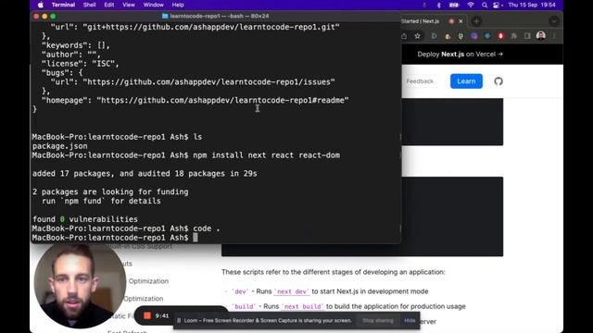The image size is (593, 333).
Task: Open the tab search dropdown in browser
Action: (554, 21)
